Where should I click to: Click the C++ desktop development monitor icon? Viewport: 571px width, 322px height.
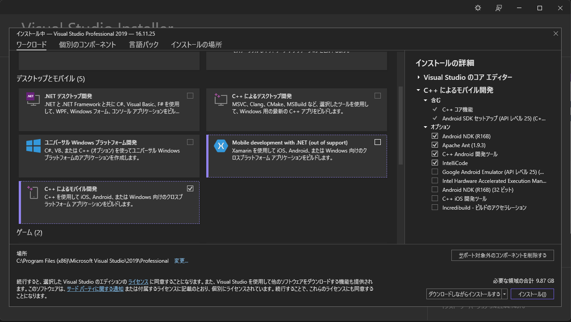tap(221, 99)
